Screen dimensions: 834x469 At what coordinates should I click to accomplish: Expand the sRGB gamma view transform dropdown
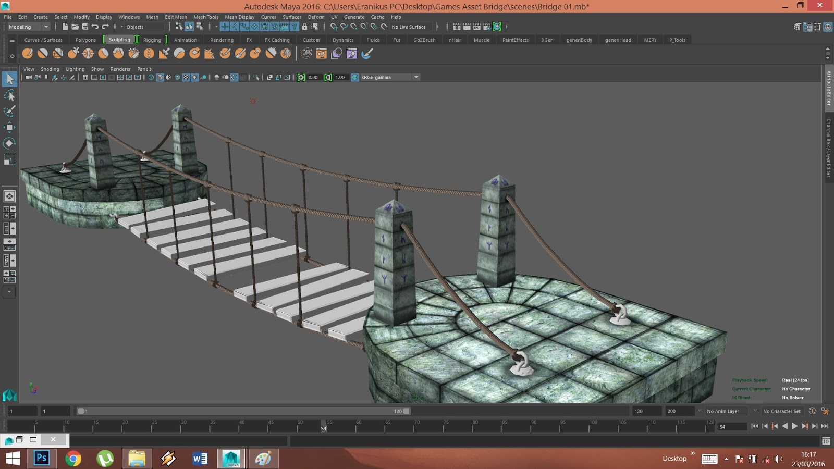416,77
